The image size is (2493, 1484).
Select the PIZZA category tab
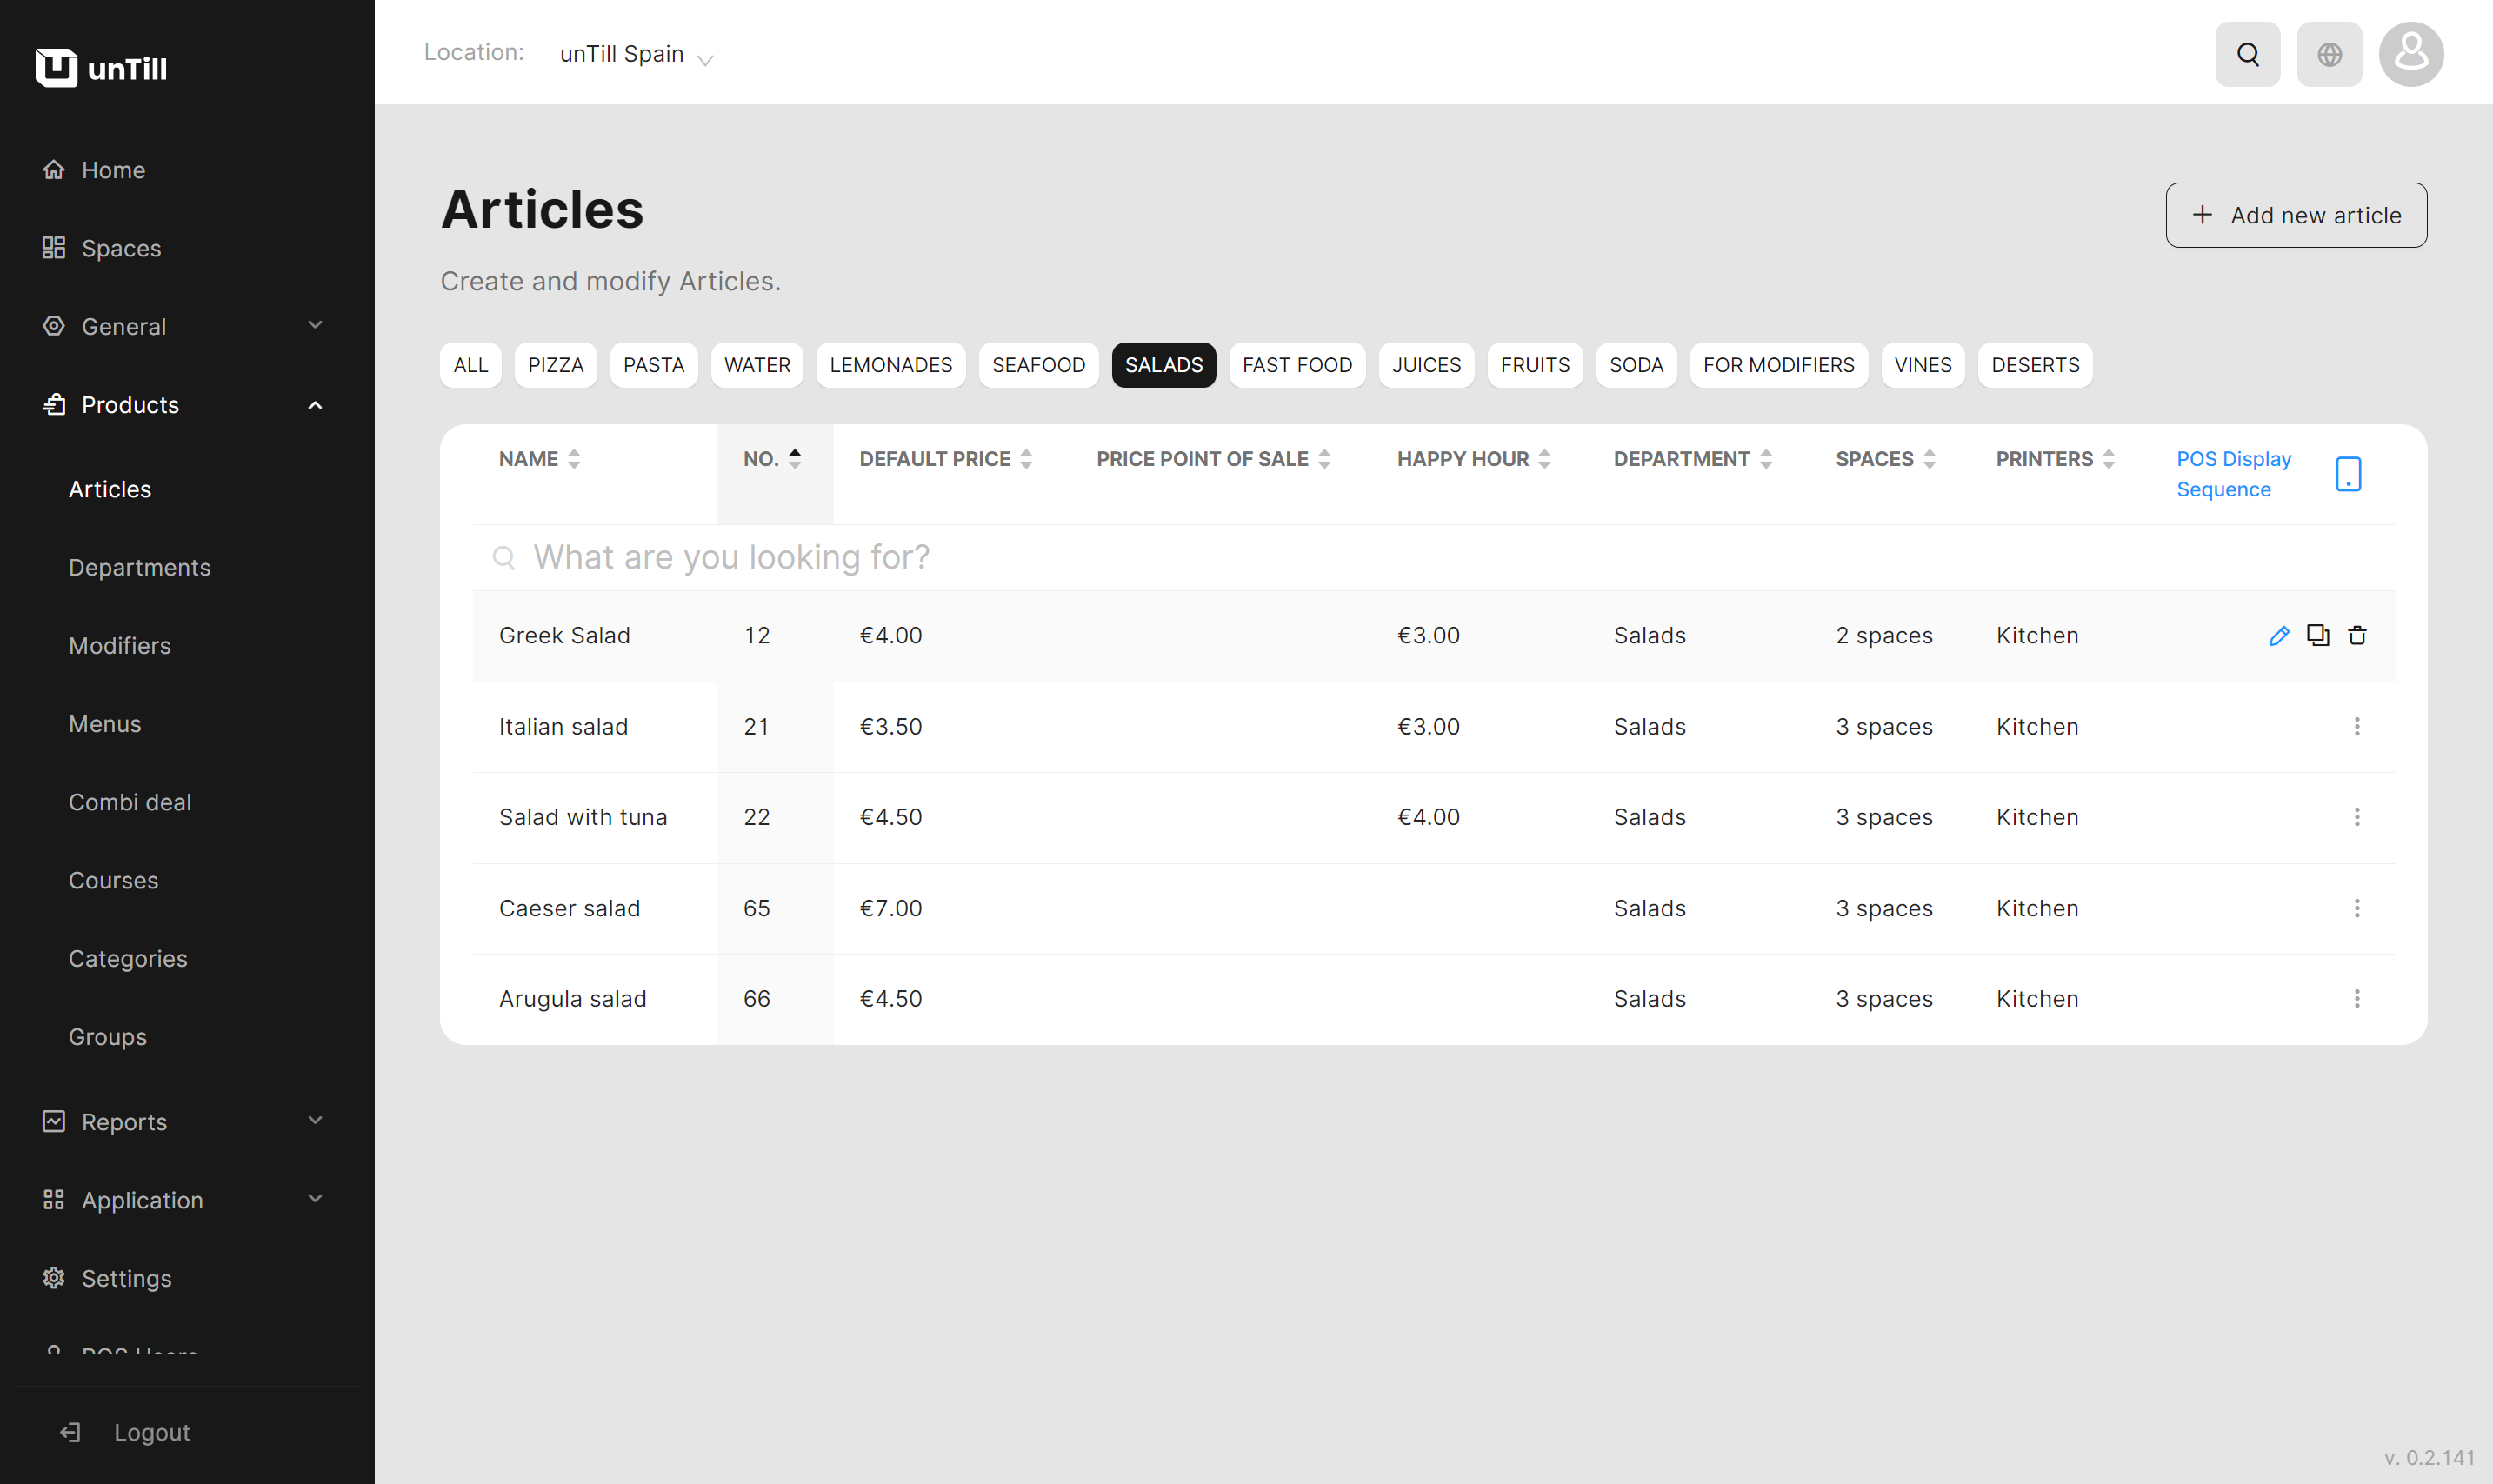click(555, 365)
